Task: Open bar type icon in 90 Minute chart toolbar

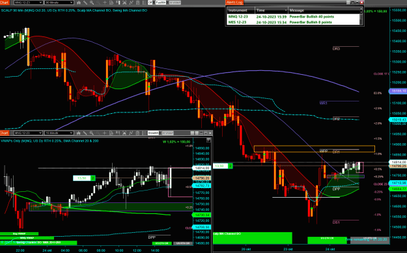Action: click(x=78, y=3)
